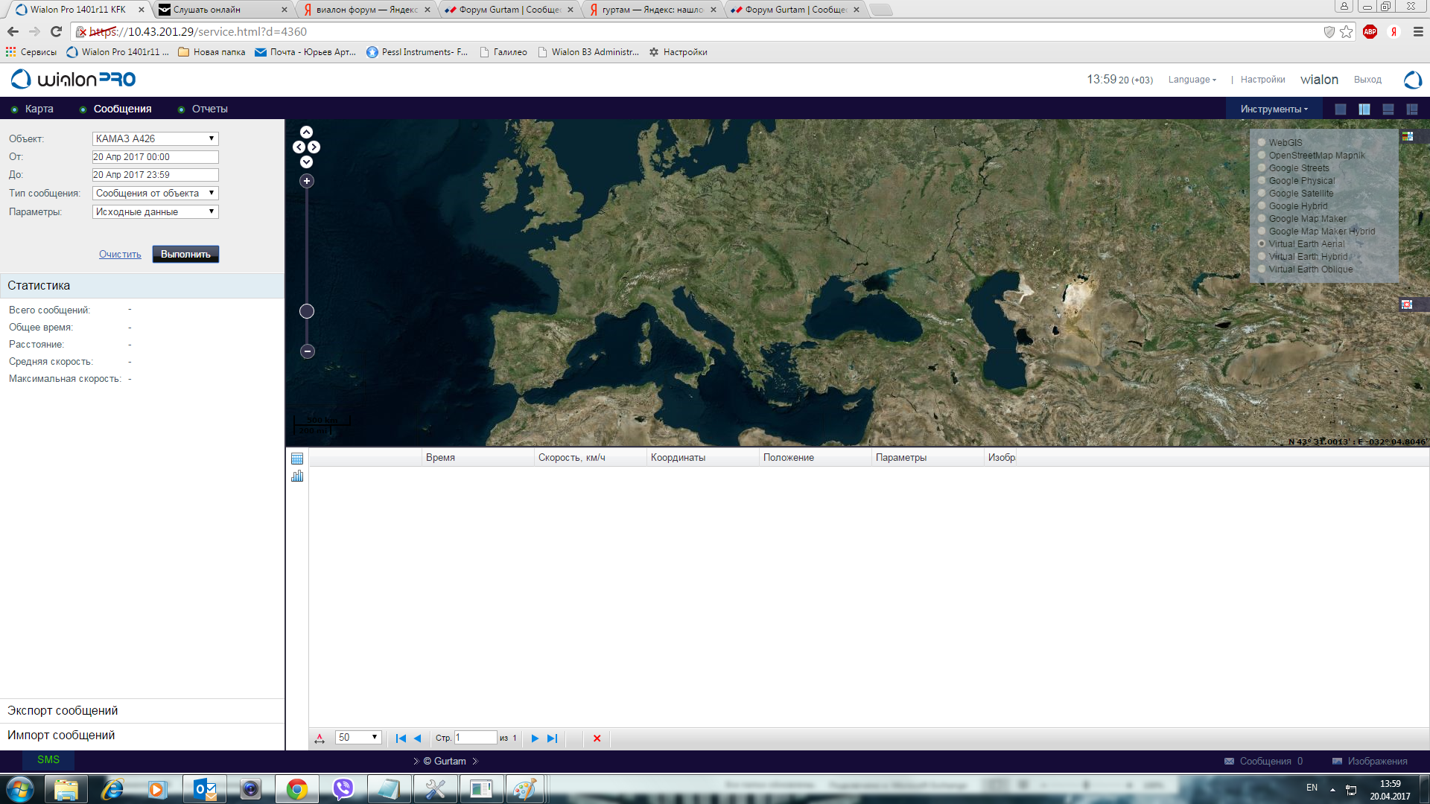Click the Выполнить button
Screen dimensions: 1430x804
click(185, 255)
